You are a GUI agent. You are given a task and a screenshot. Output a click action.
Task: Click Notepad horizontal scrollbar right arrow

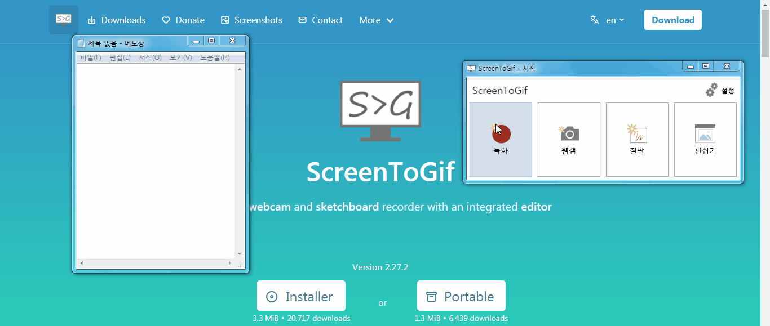coord(230,263)
